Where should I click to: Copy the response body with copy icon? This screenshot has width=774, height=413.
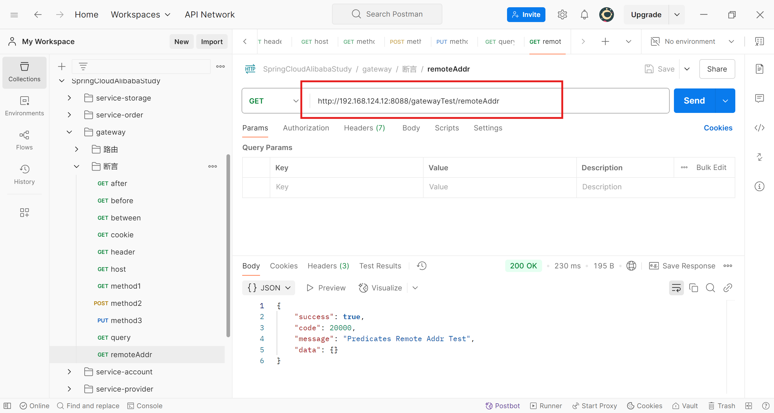[x=693, y=288]
